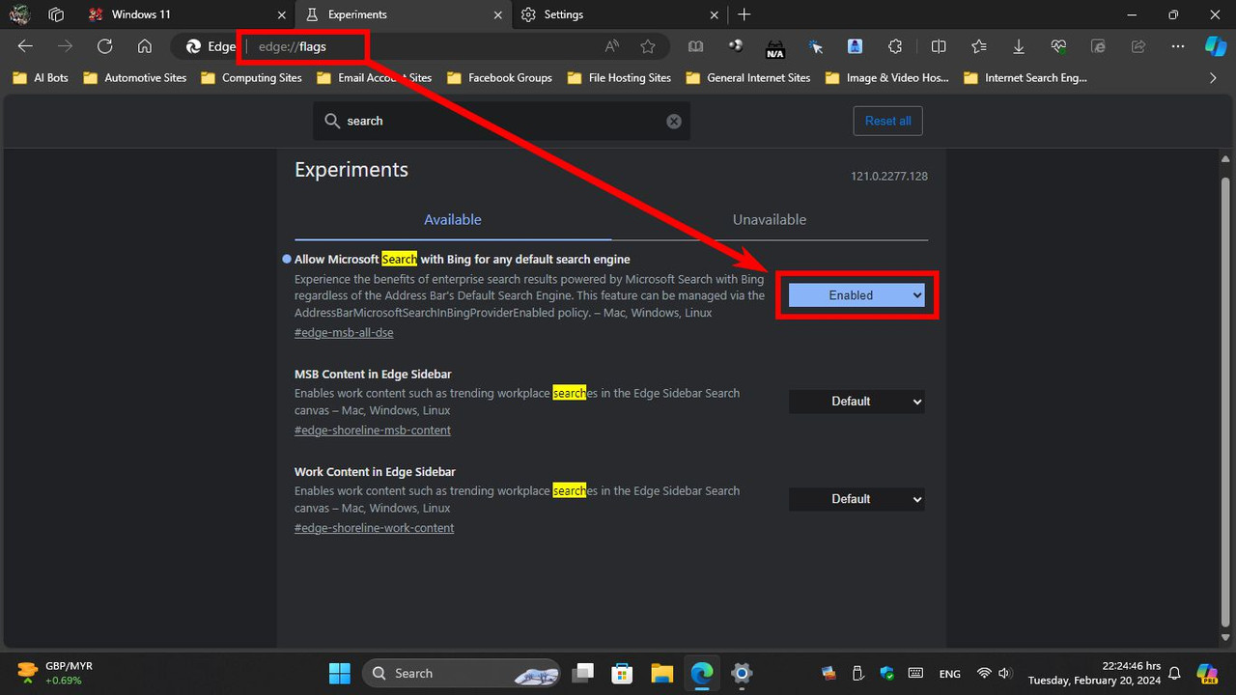Image resolution: width=1236 pixels, height=695 pixels.
Task: Open the Immersive Reader book icon
Action: pyautogui.click(x=695, y=46)
